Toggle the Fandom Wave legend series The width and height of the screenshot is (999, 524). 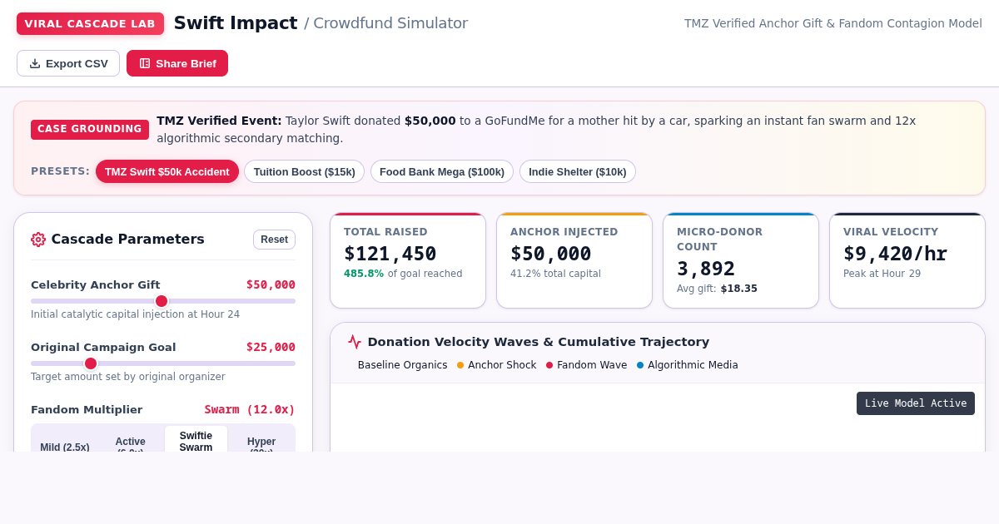[x=587, y=365]
